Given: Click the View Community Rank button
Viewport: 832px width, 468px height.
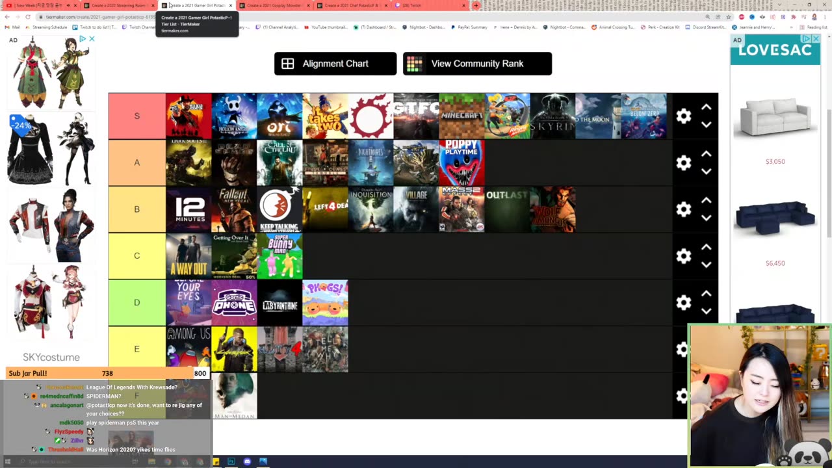Looking at the screenshot, I should [x=477, y=64].
